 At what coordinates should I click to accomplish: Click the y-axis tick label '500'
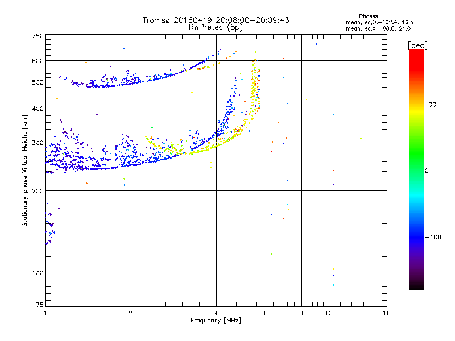point(38,82)
